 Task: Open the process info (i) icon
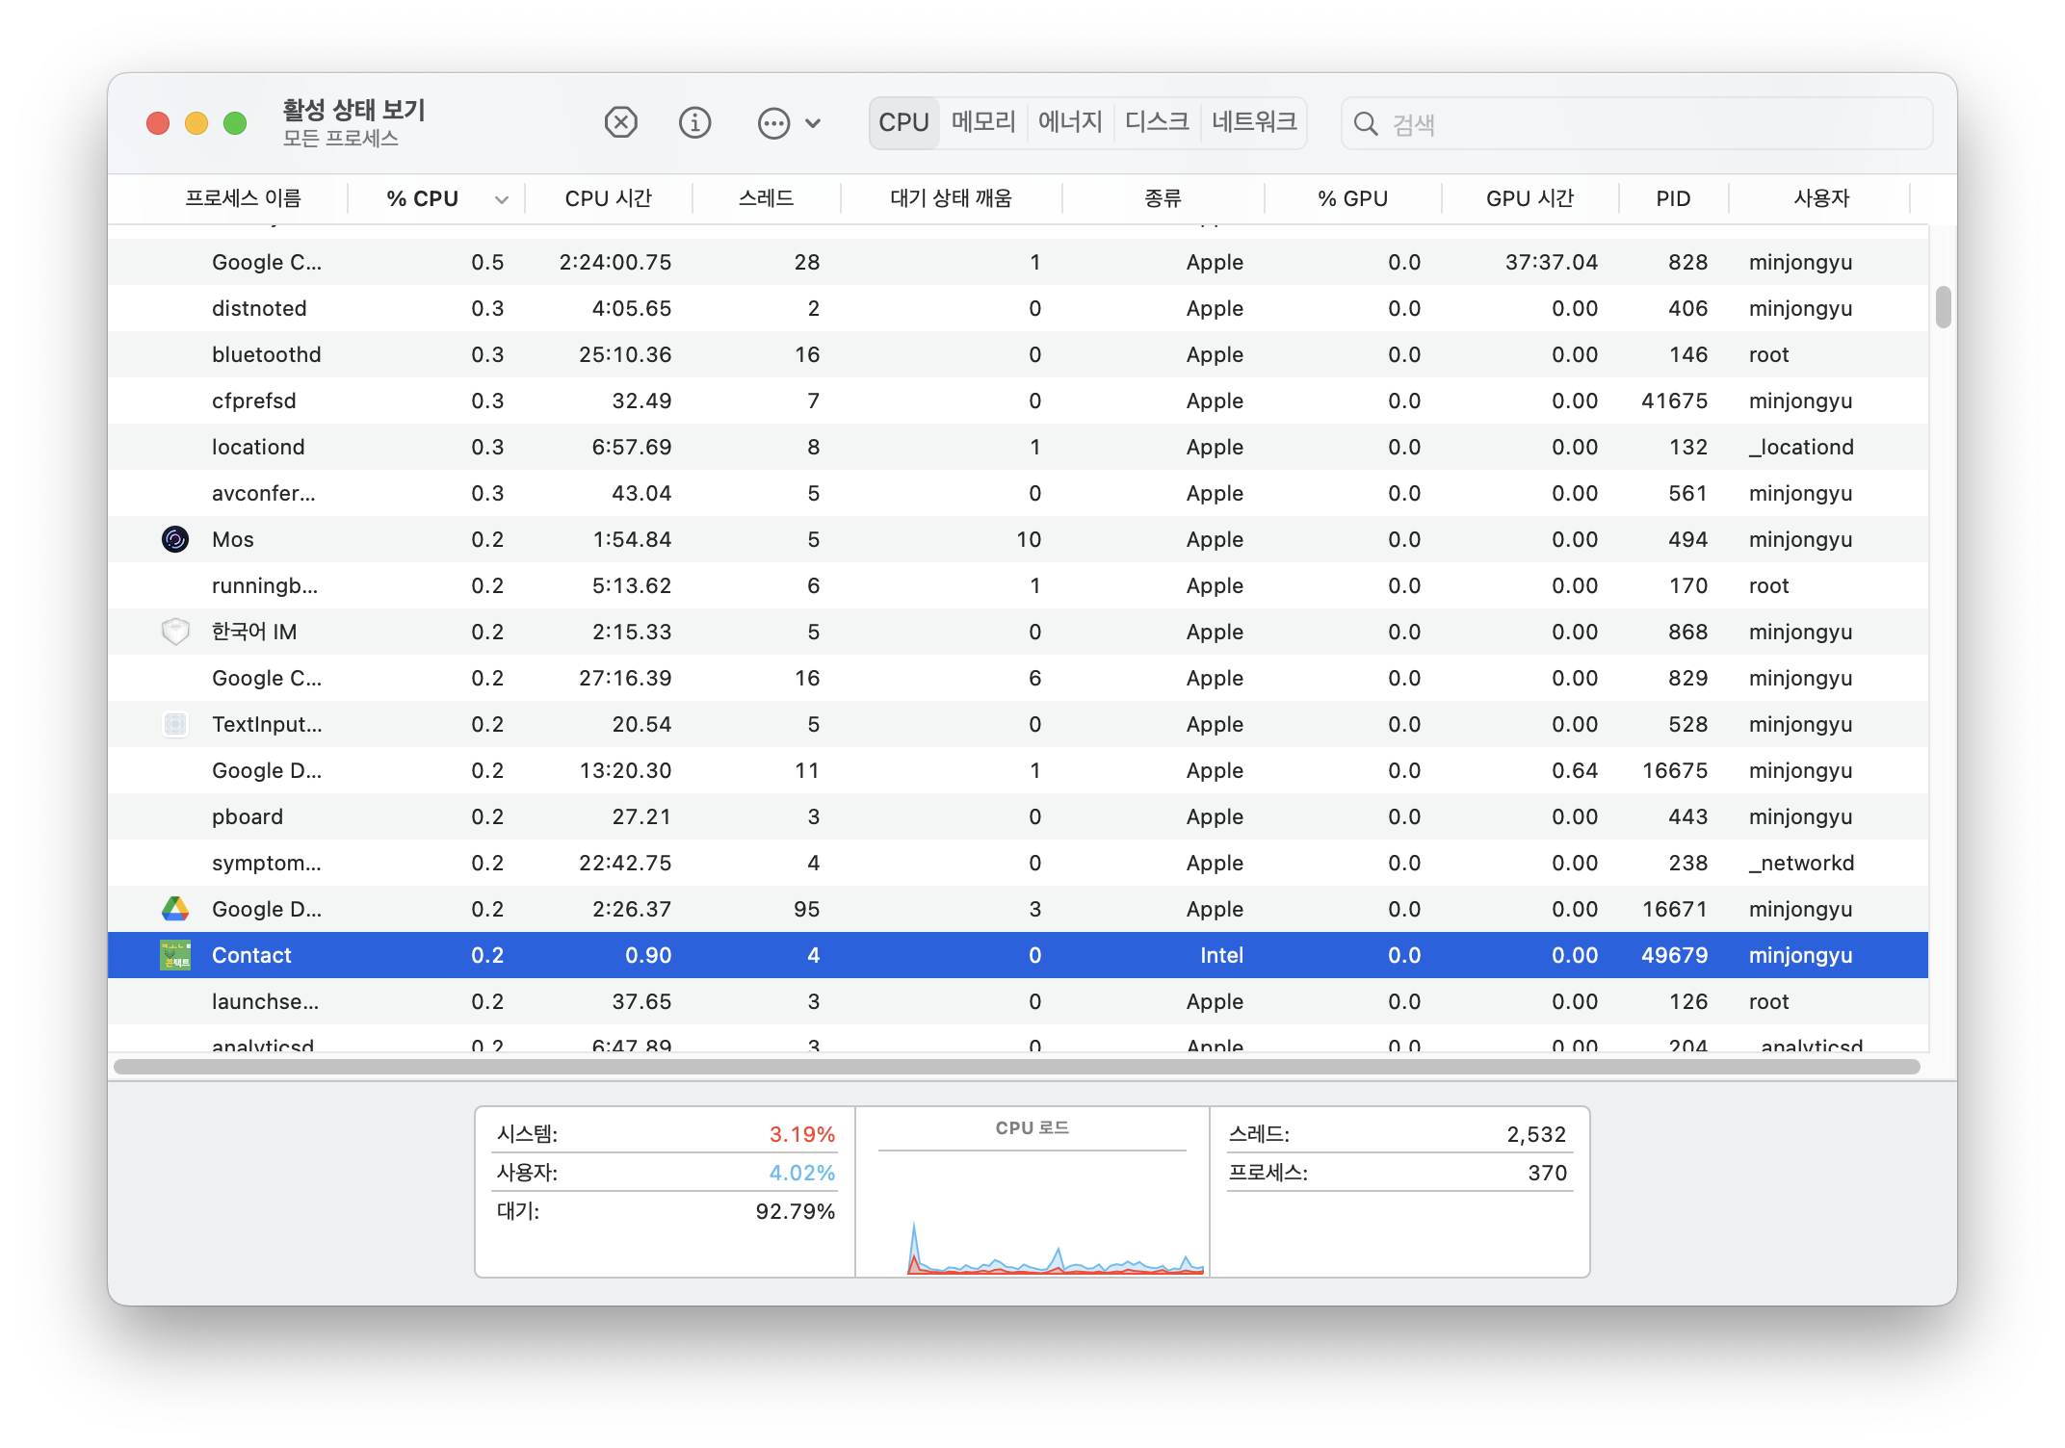pos(694,123)
